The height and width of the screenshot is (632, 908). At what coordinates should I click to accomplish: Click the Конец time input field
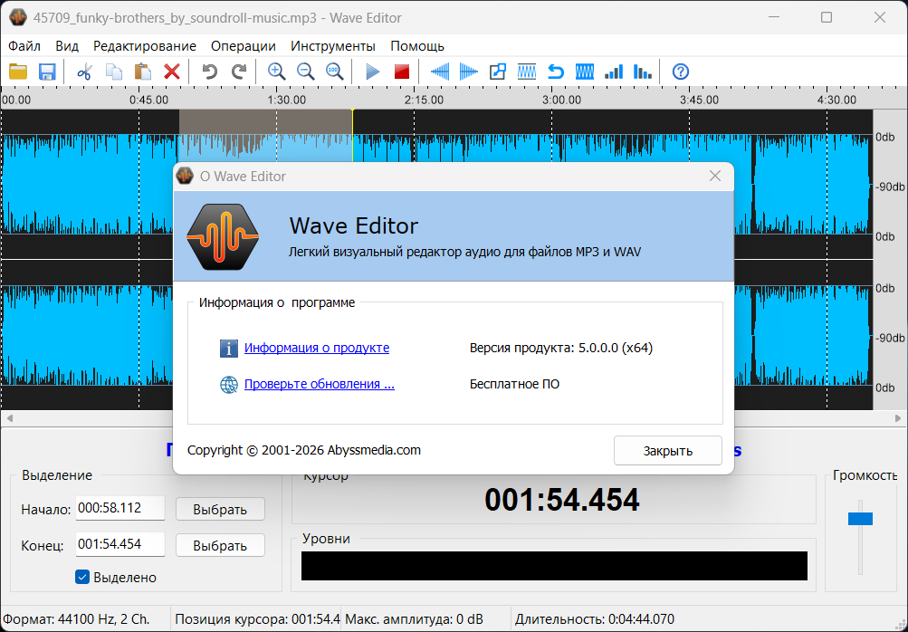pos(119,544)
